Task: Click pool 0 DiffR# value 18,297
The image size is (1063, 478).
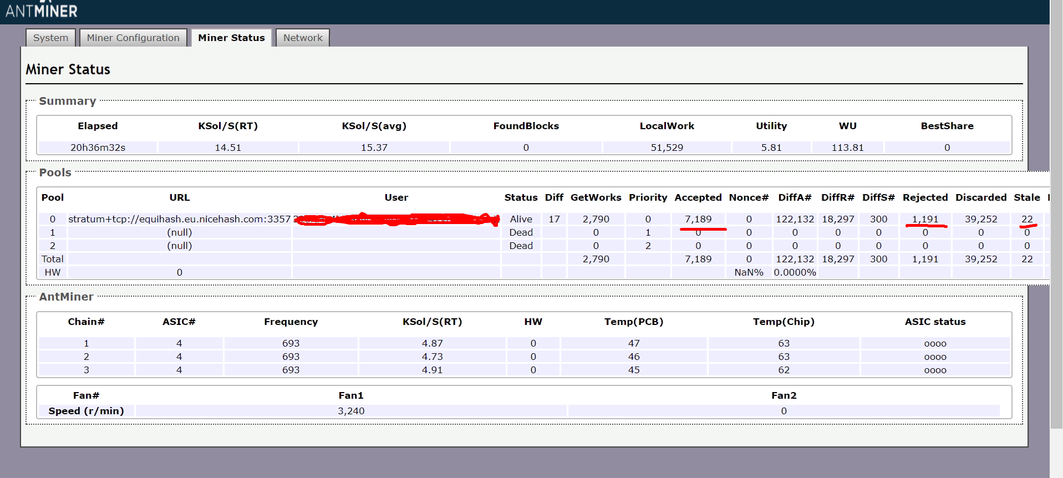Action: [838, 219]
